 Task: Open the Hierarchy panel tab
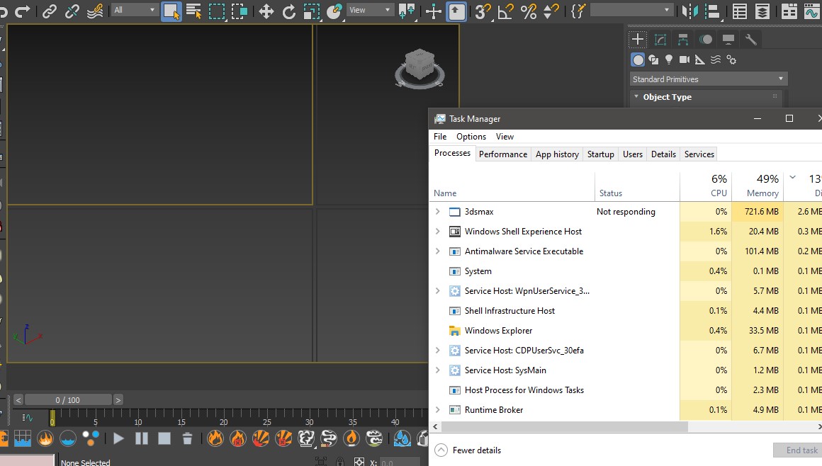(x=683, y=40)
